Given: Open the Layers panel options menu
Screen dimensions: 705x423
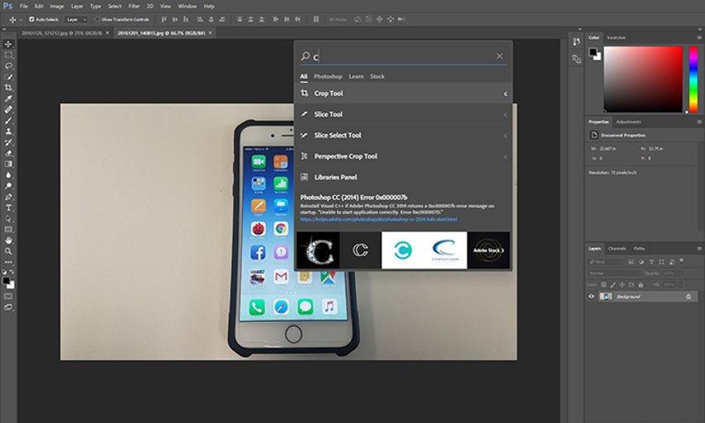Looking at the screenshot, I should pyautogui.click(x=698, y=248).
